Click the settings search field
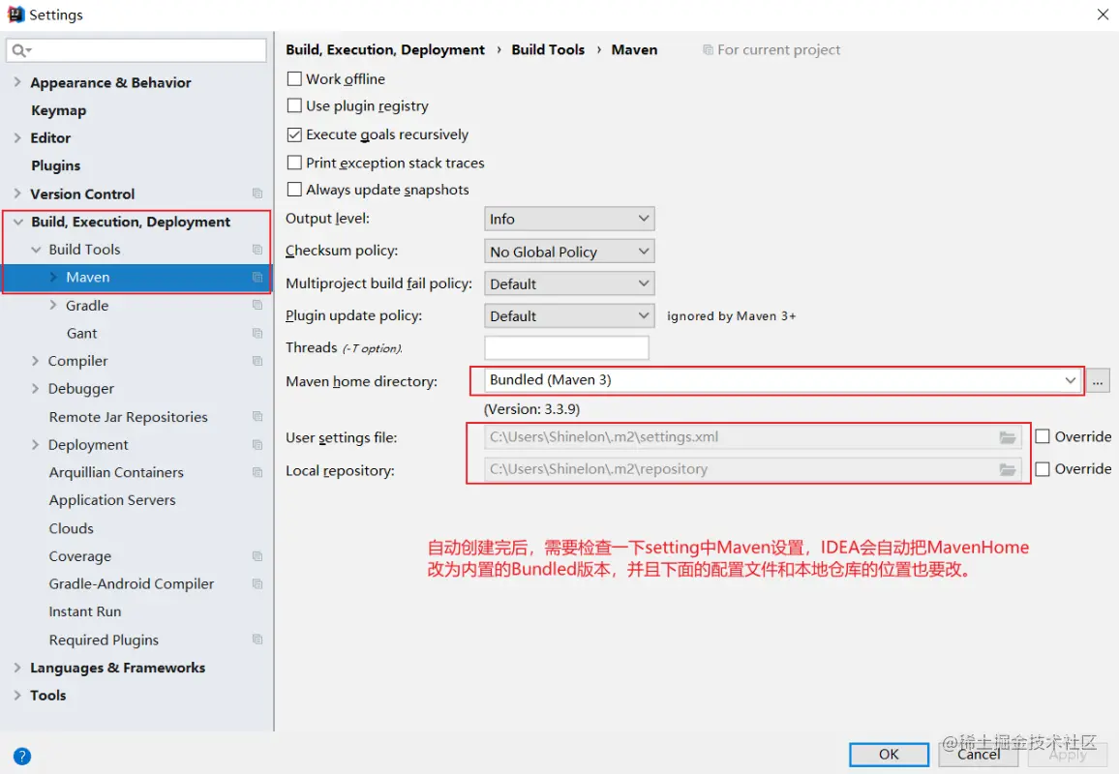Screen dimensions: 1119x774 coord(136,50)
